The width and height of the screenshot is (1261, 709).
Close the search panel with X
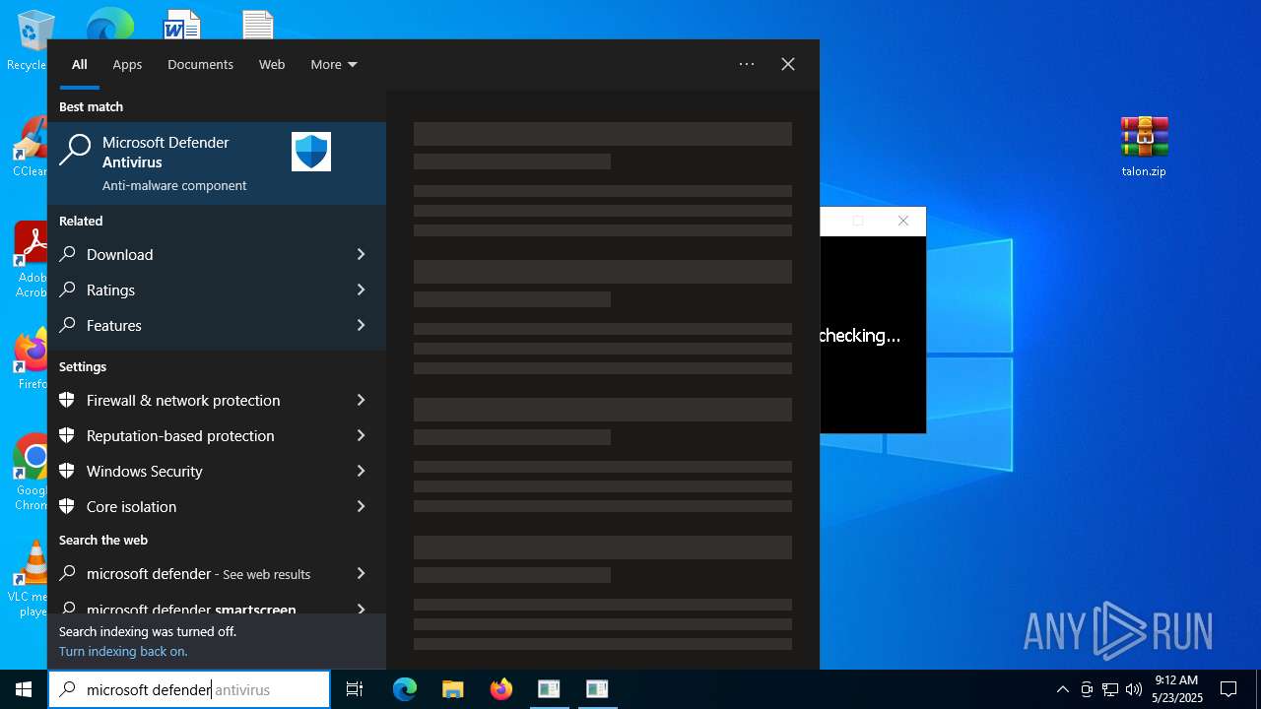point(788,64)
